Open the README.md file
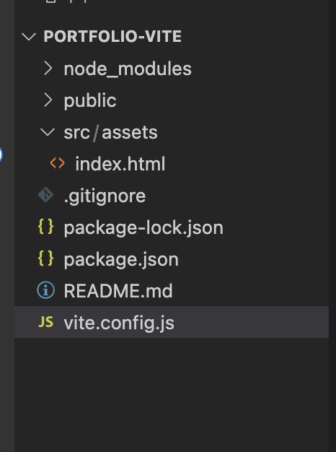 click(x=118, y=290)
